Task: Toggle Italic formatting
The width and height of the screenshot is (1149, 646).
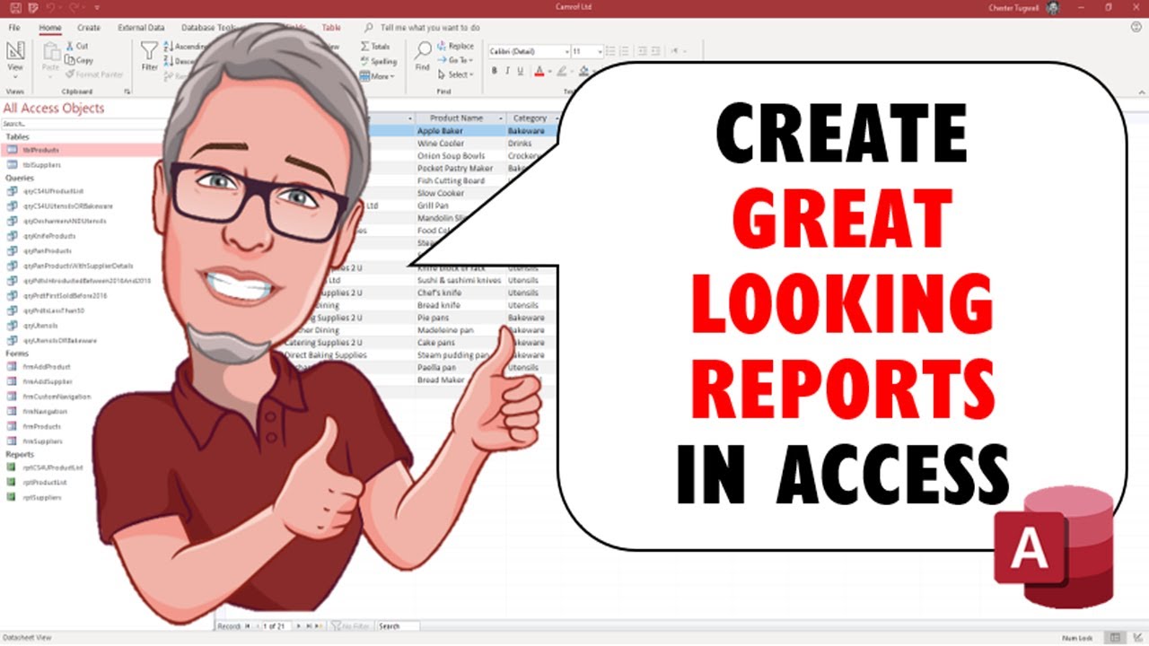Action: (507, 71)
